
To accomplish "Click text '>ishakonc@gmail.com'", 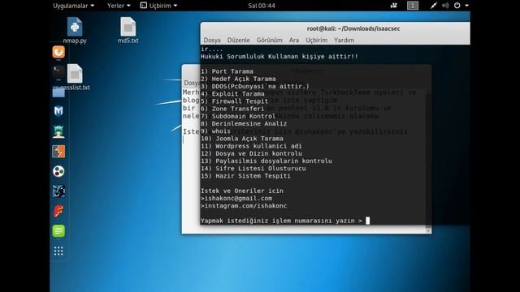I will point(236,198).
